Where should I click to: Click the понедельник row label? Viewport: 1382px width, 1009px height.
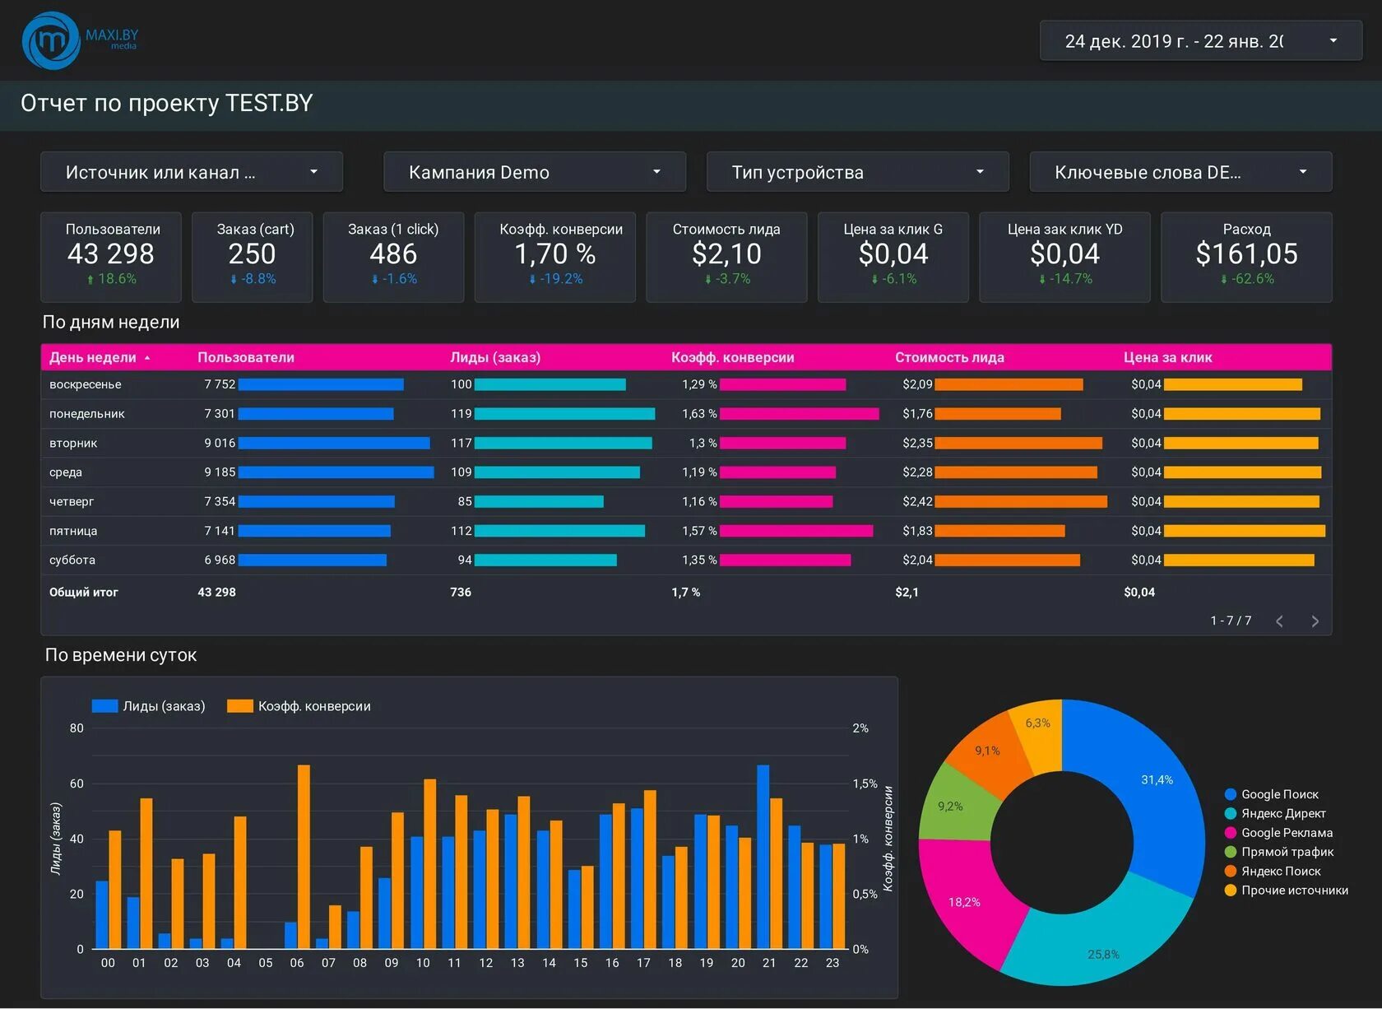[x=87, y=414]
